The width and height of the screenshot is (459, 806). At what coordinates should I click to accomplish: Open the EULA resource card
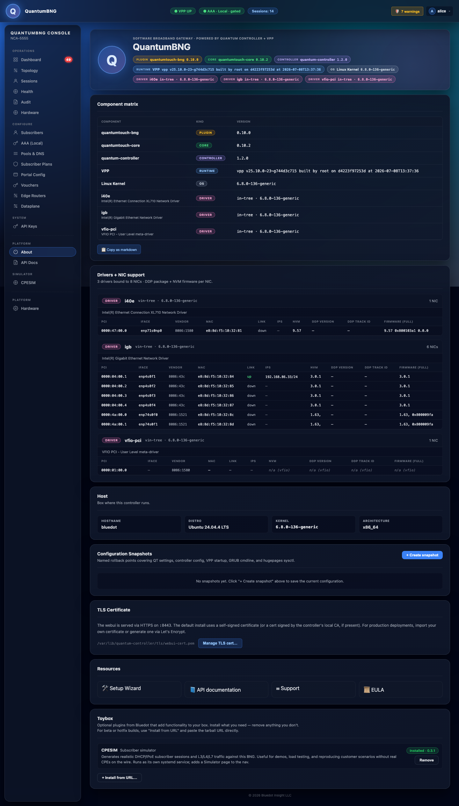[401, 689]
